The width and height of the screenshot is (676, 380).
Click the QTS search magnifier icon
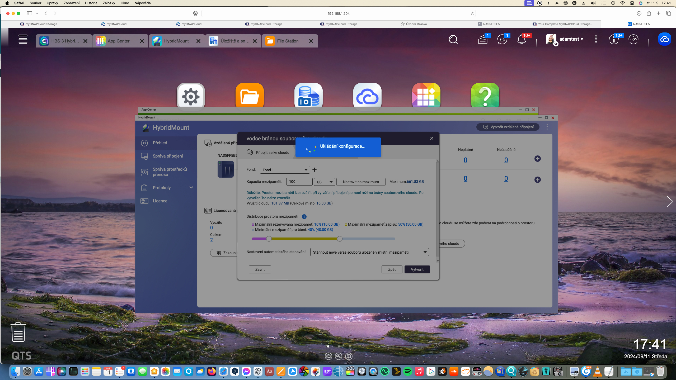tap(453, 40)
